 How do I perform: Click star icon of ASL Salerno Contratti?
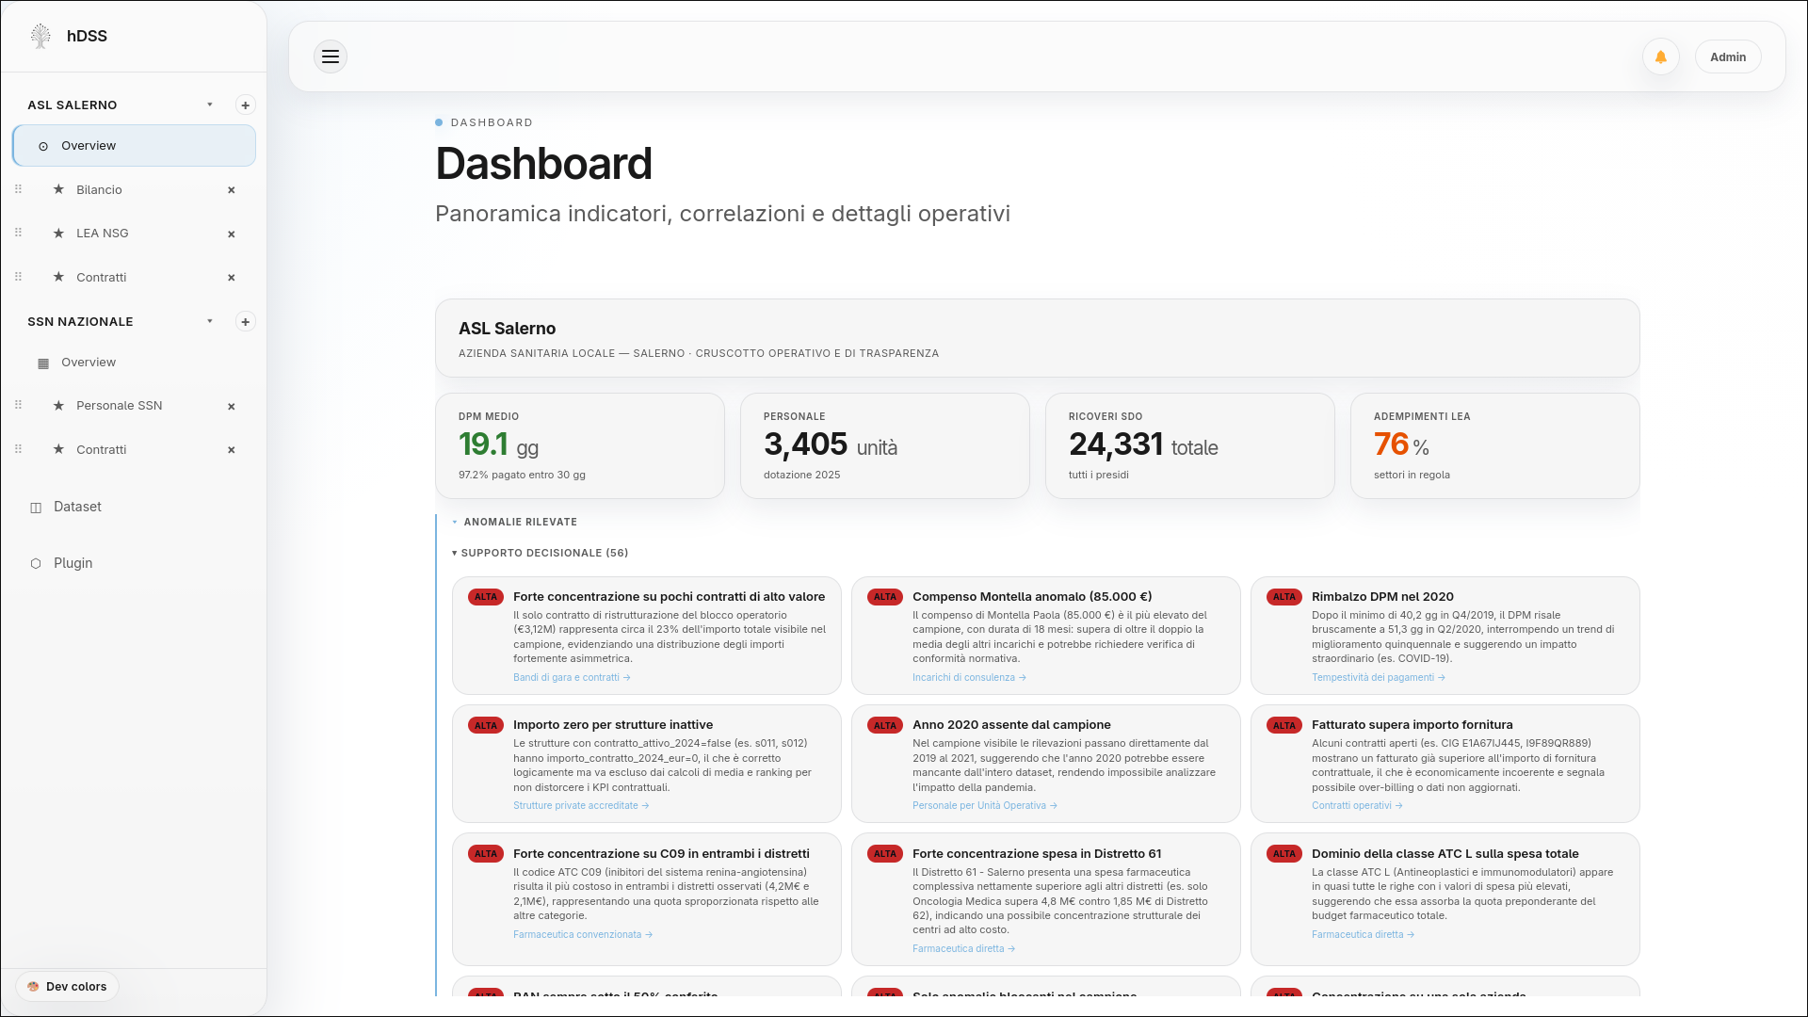(x=58, y=277)
